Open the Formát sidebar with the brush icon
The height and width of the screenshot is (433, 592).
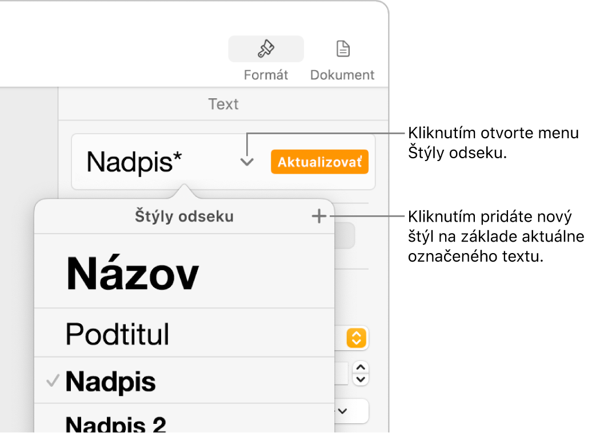pyautogui.click(x=266, y=49)
